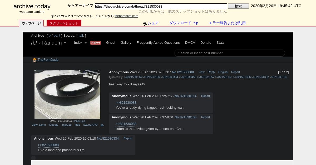Click image.jpg filename link
The image size is (316, 165).
pyautogui.click(x=79, y=121)
